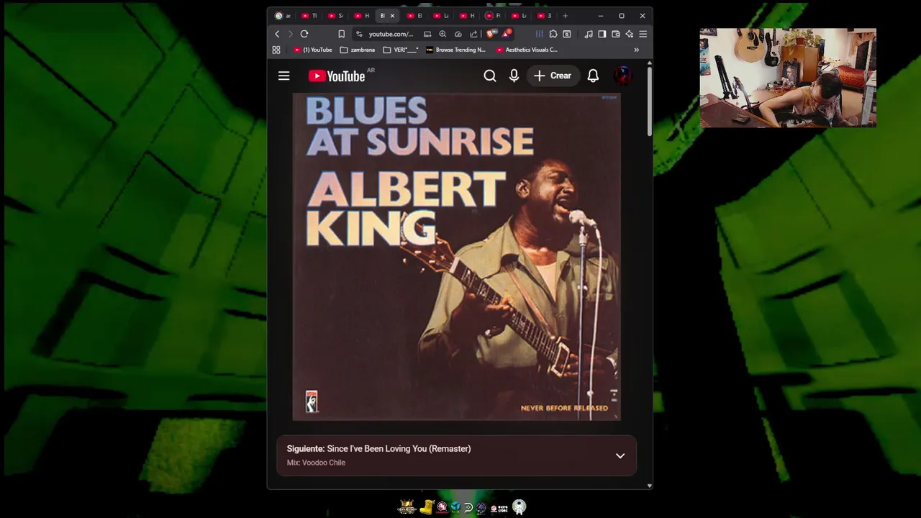Click the scrollbar down arrow
The width and height of the screenshot is (921, 518).
(650, 486)
